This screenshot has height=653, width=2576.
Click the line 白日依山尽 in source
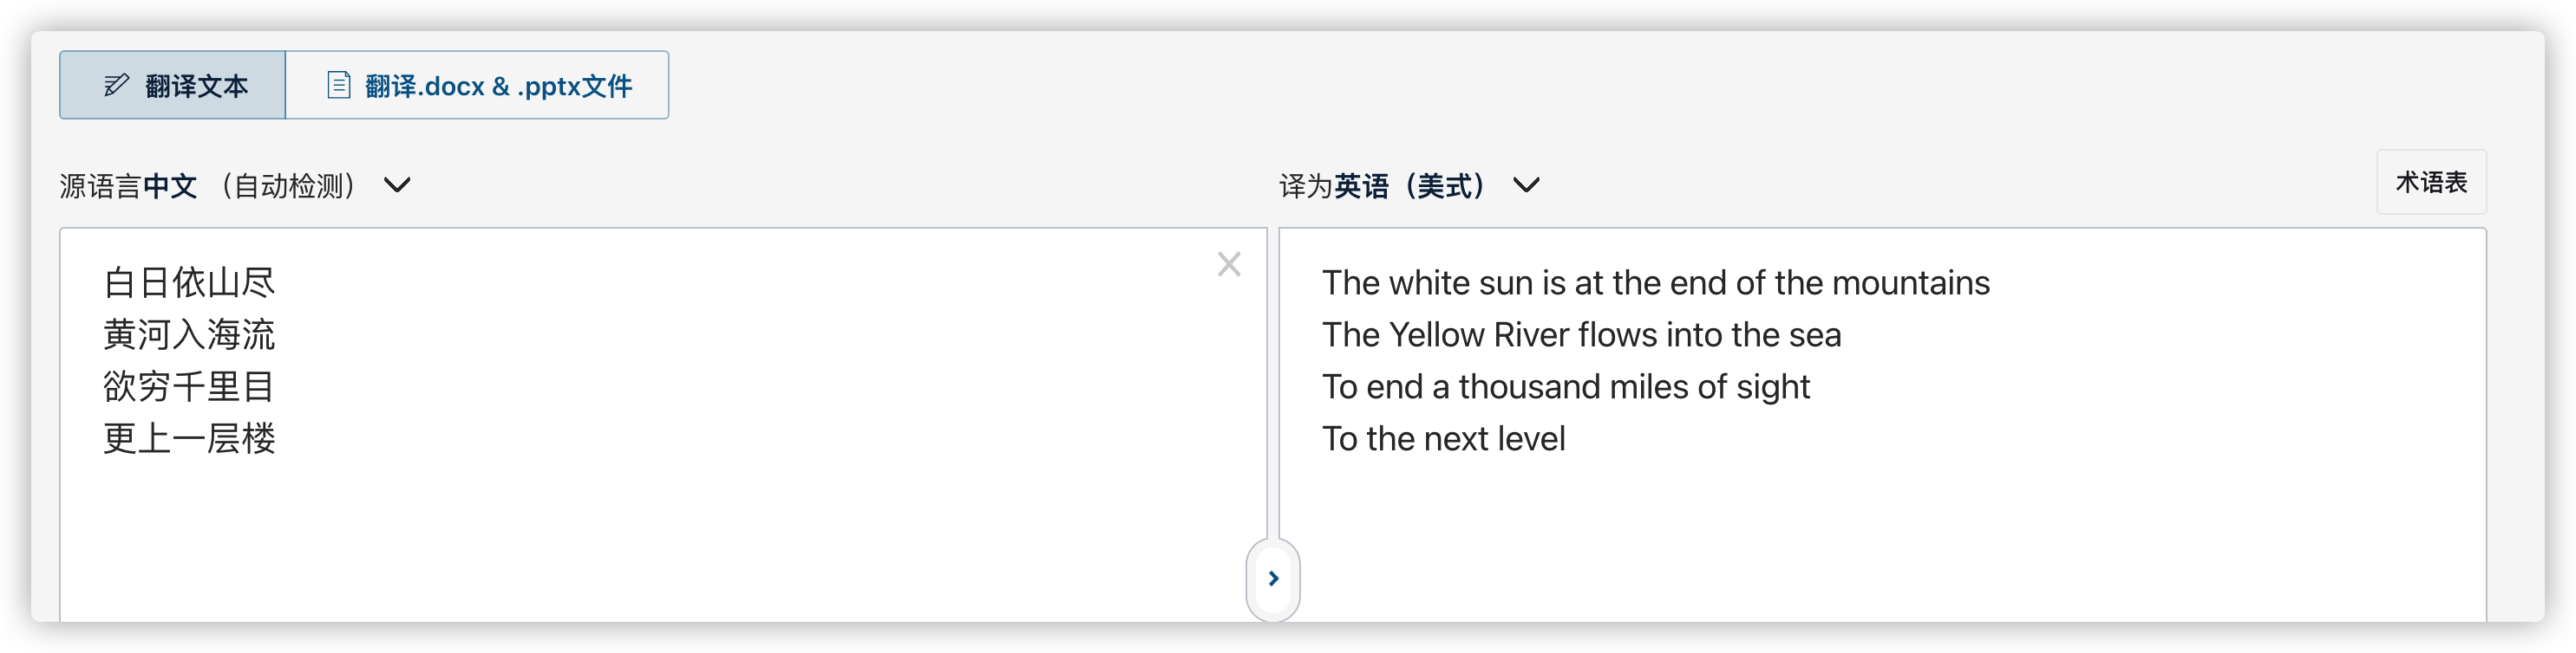point(189,282)
